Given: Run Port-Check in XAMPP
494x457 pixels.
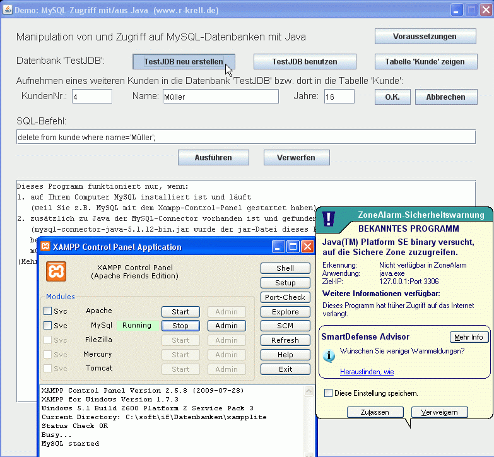Looking at the screenshot, I should (285, 297).
